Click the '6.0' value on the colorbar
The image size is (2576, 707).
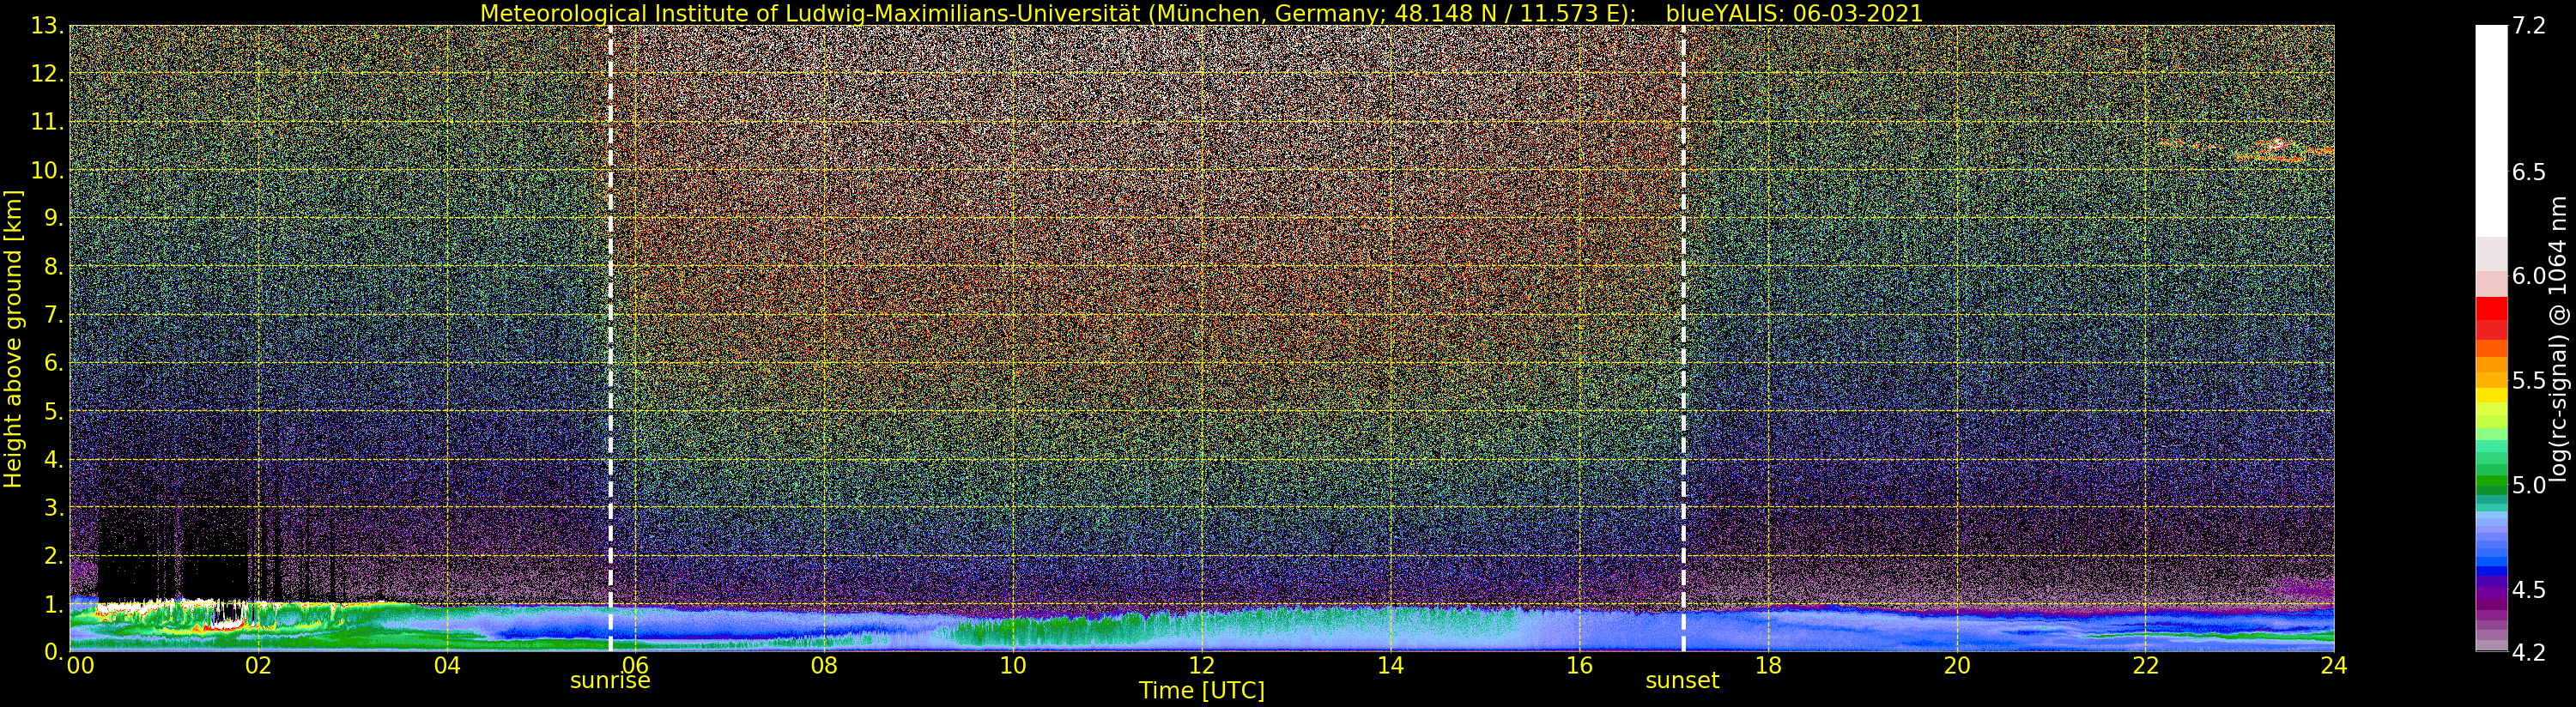2528,276
